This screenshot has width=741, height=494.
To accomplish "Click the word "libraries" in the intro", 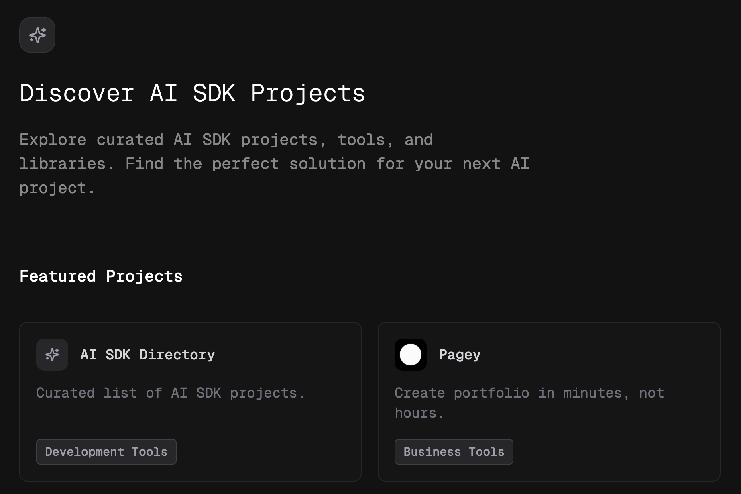I will point(62,164).
